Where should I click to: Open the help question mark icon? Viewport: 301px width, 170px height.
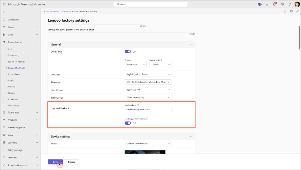coord(290,4)
